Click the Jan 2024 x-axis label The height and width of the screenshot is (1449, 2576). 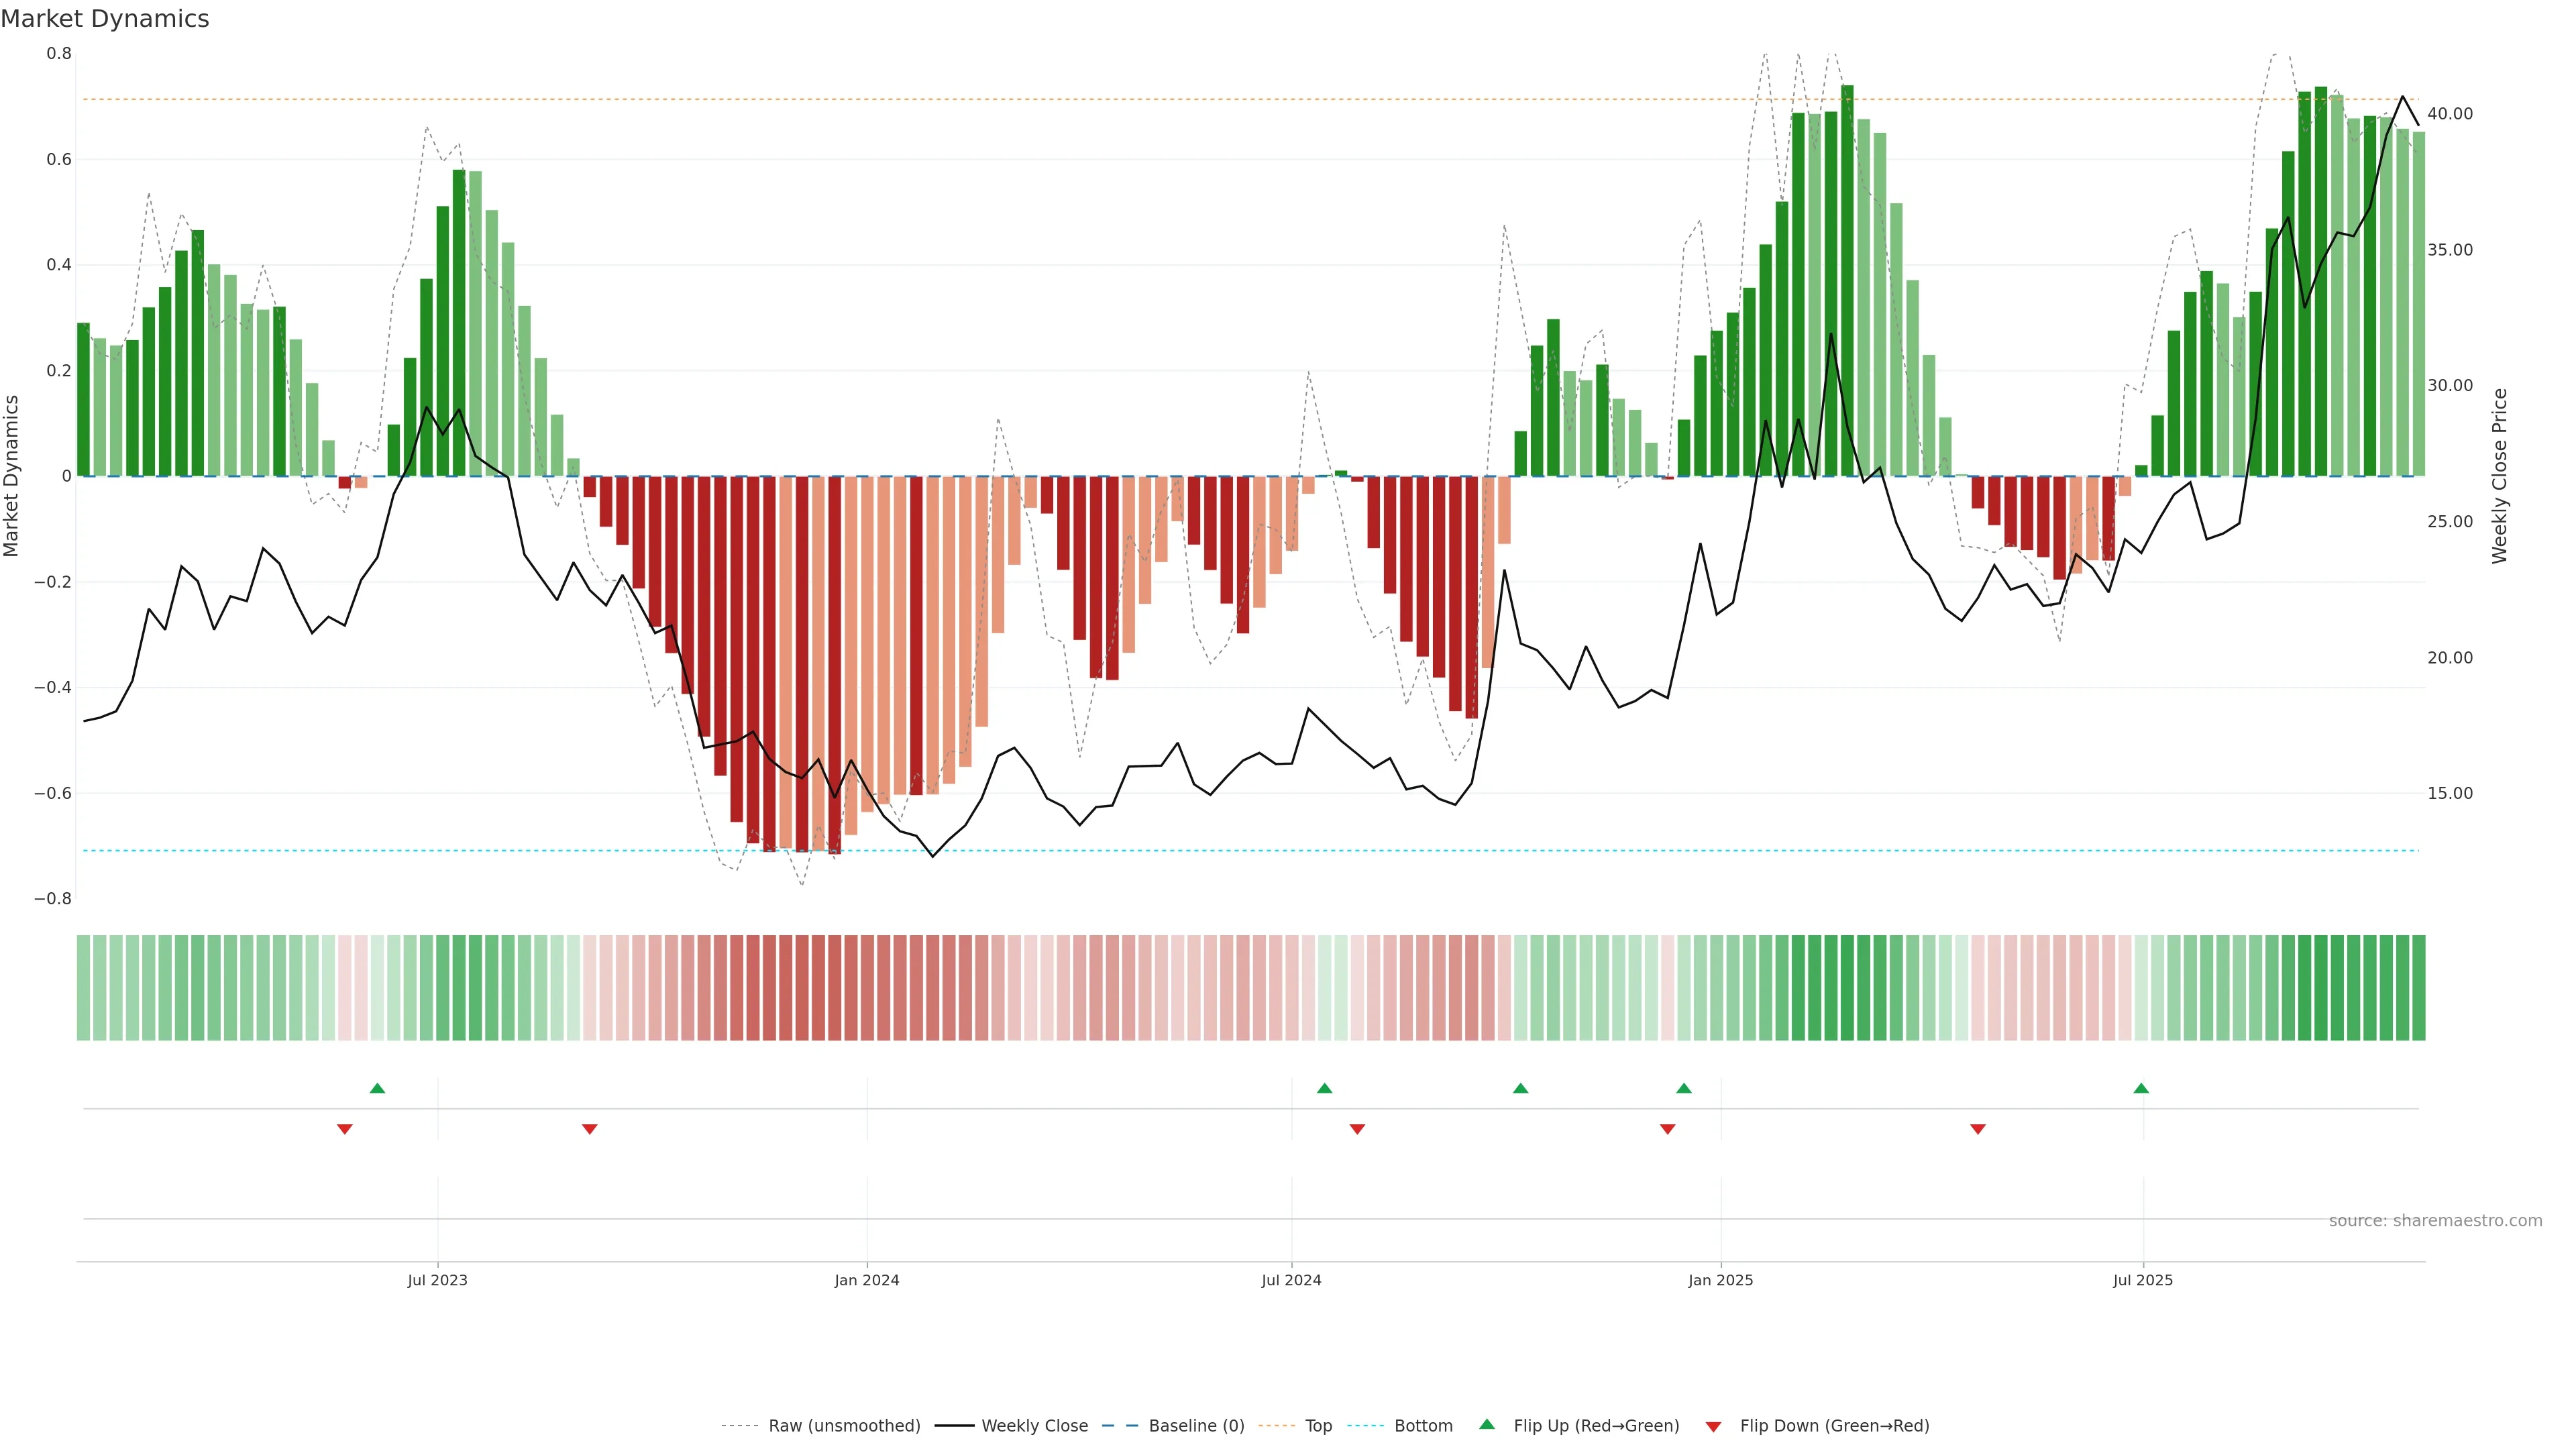[x=867, y=1280]
